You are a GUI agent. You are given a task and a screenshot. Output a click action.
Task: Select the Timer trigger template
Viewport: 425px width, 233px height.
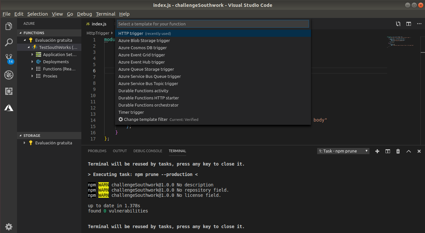[131, 112]
